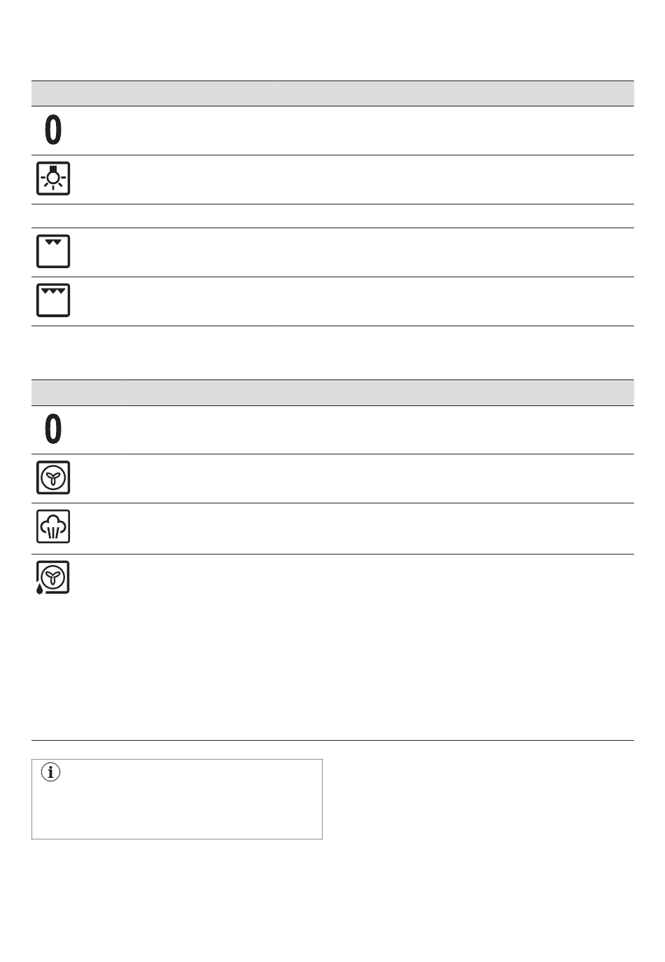Click inside the bordered information note box
Screen dimensions: 665x962
[177, 799]
